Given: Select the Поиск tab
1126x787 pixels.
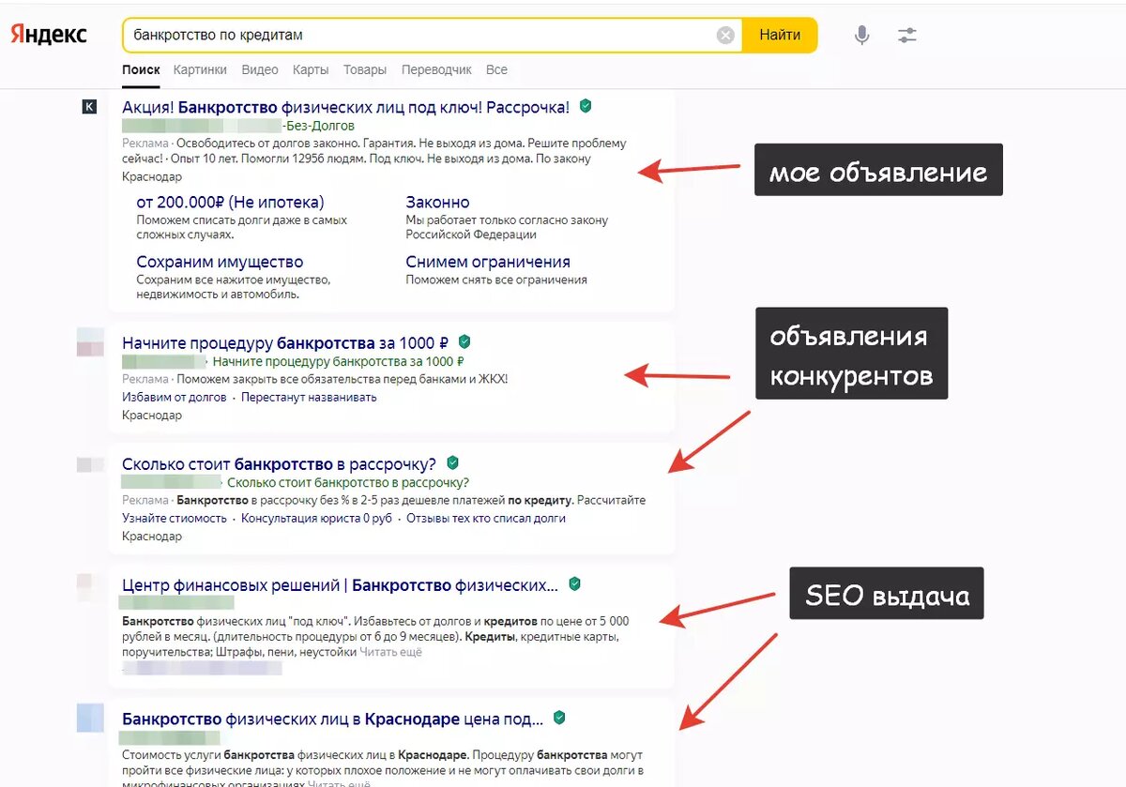Looking at the screenshot, I should [141, 70].
